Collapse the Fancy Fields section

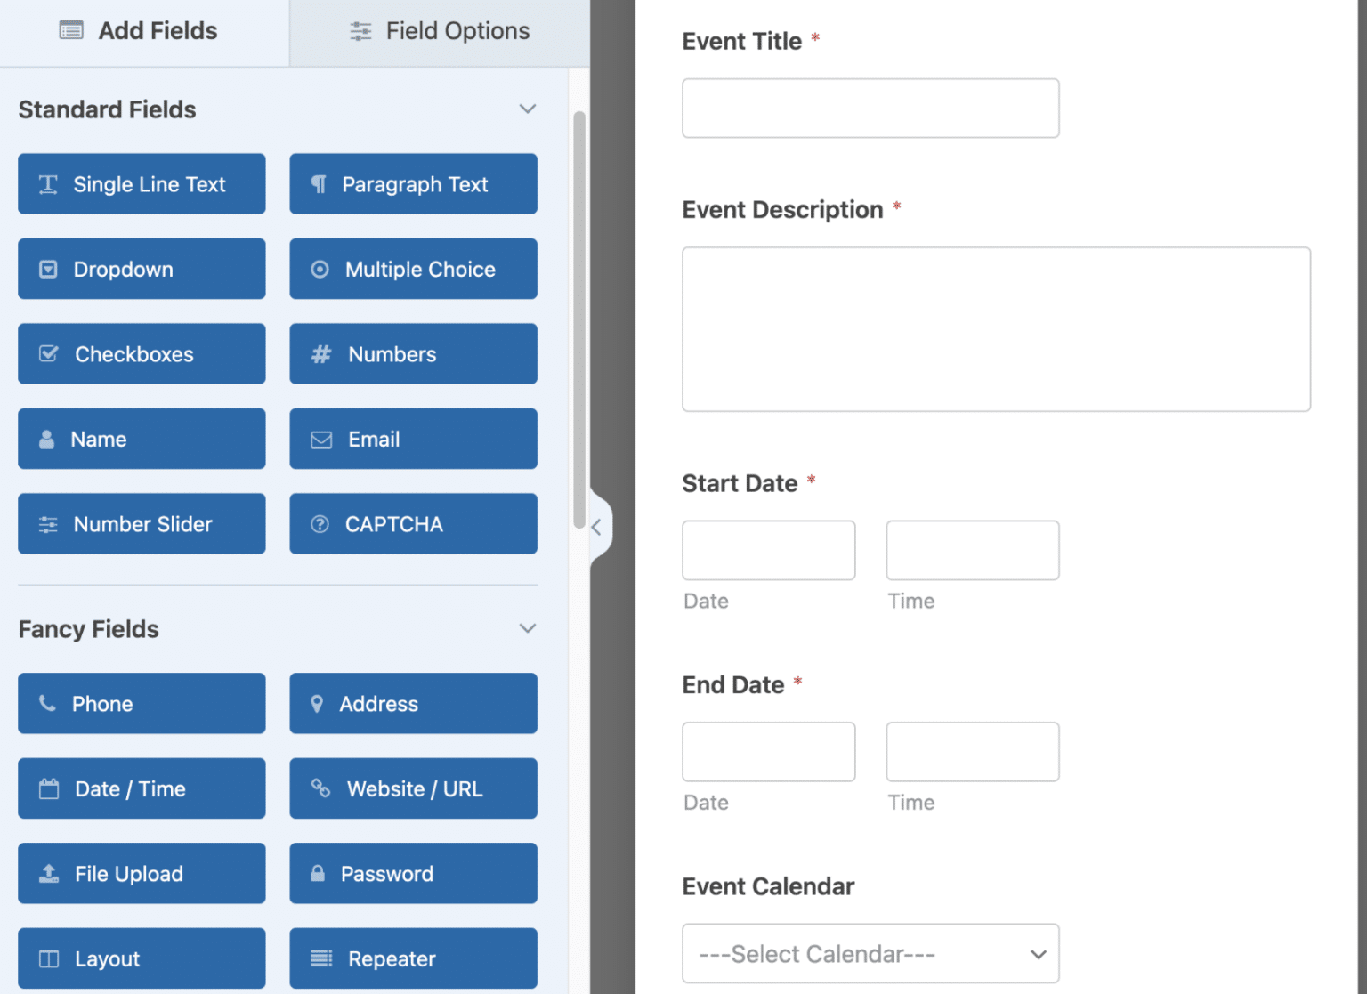527,628
